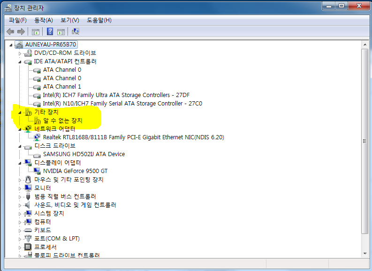
Task: Click the 시스템 장치 icon
Action: [28, 213]
